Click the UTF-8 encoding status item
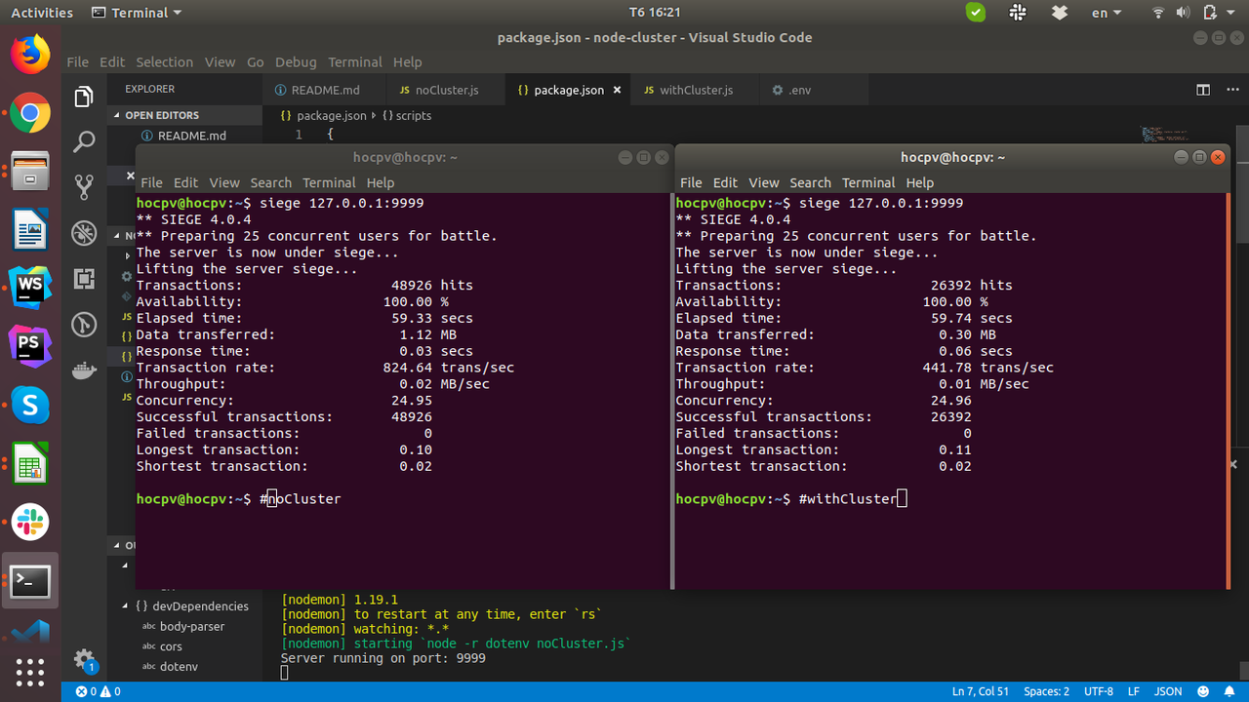This screenshot has height=702, width=1249. pos(1098,691)
